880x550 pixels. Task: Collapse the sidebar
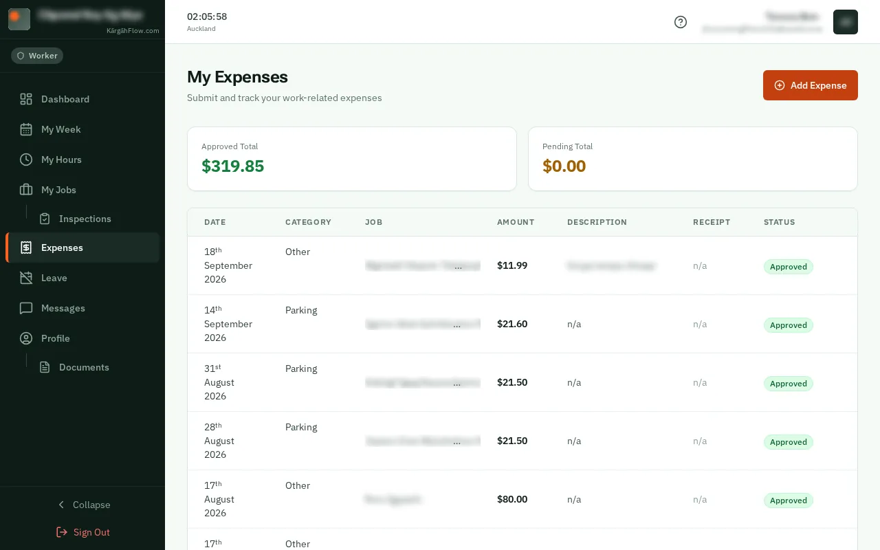[82, 505]
